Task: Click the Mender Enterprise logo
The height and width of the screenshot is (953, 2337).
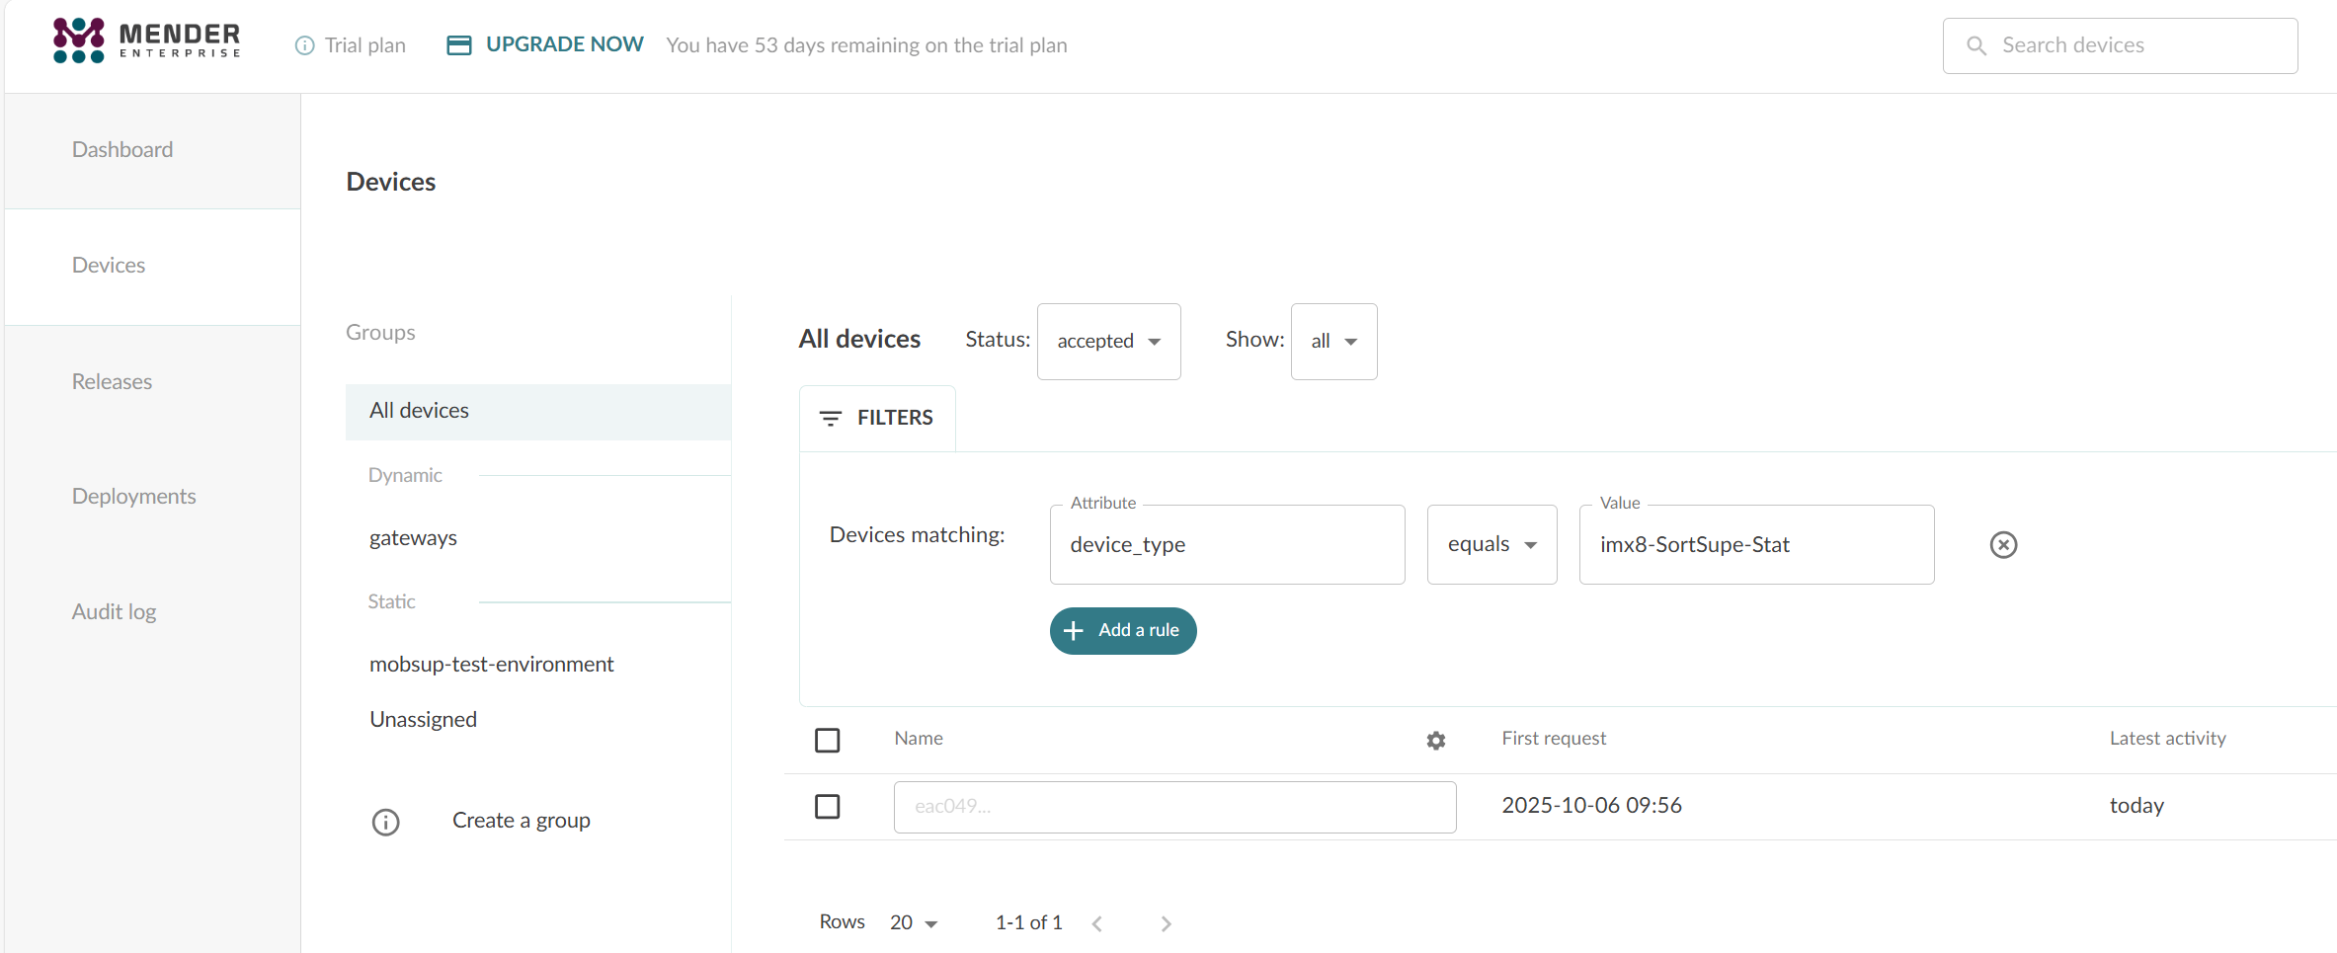Action: 146,40
